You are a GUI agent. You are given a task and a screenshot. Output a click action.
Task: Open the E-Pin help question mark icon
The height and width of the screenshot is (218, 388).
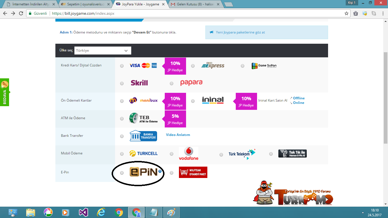pyautogui.click(x=160, y=171)
